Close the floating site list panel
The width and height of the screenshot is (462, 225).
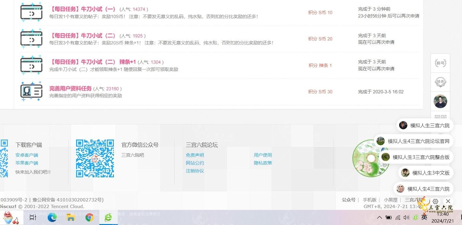448,201
